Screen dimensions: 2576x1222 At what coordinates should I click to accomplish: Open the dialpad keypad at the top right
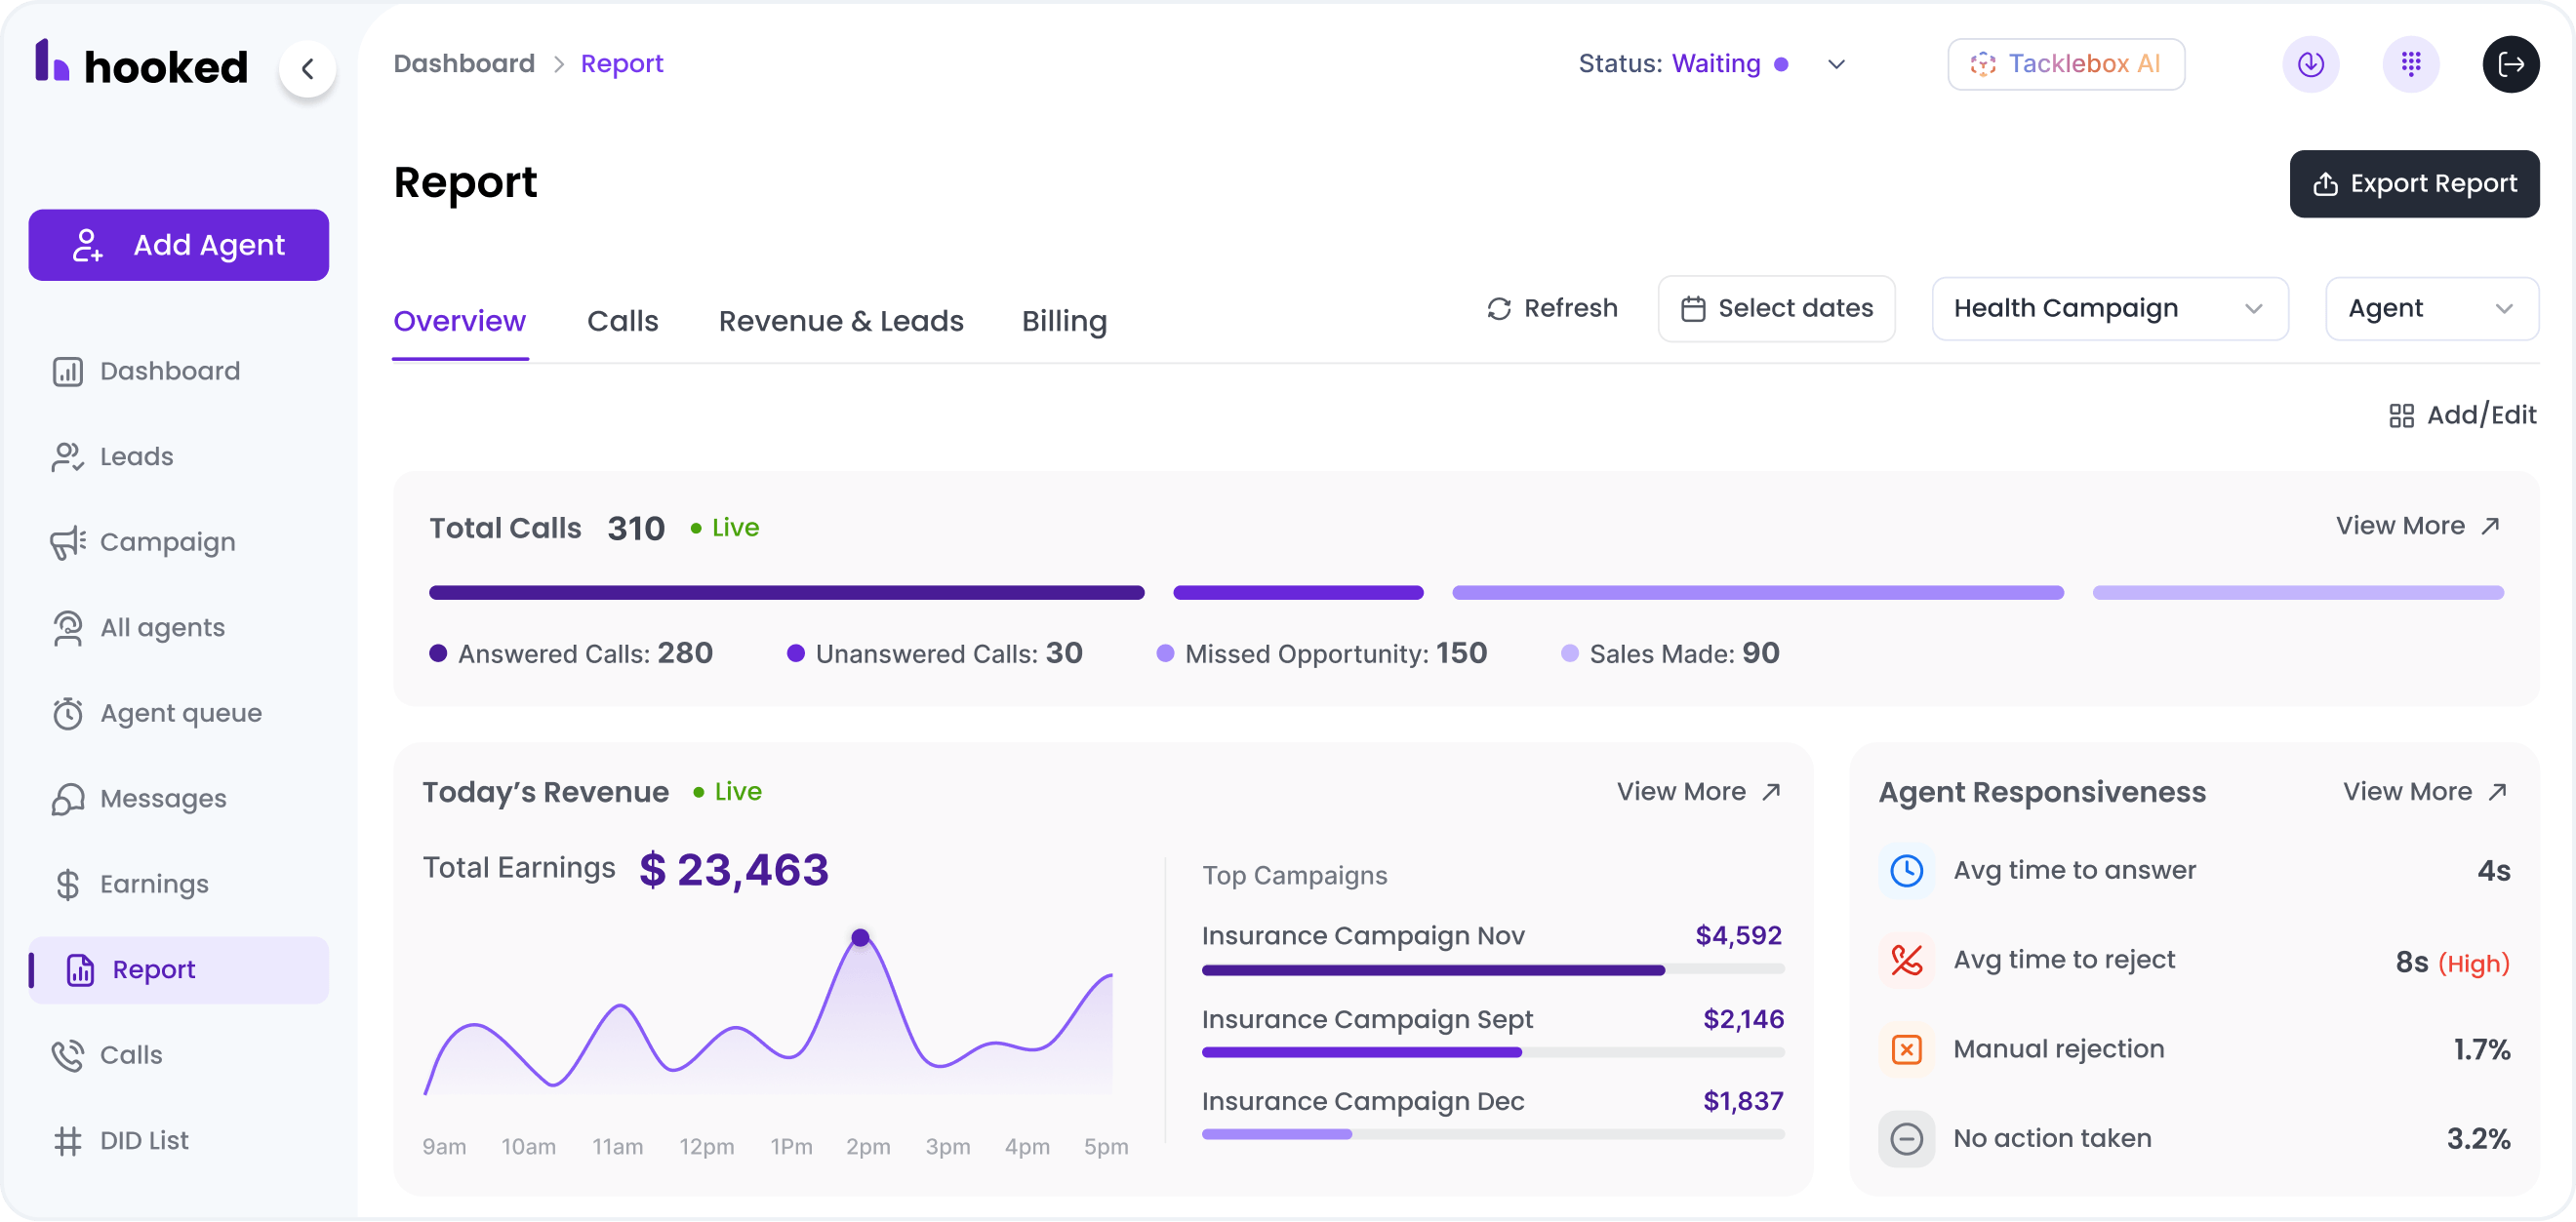(2411, 64)
